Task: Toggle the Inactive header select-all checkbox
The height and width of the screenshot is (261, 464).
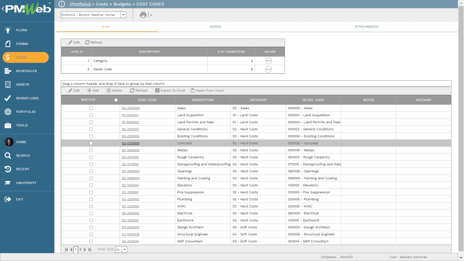Action: coord(116,100)
